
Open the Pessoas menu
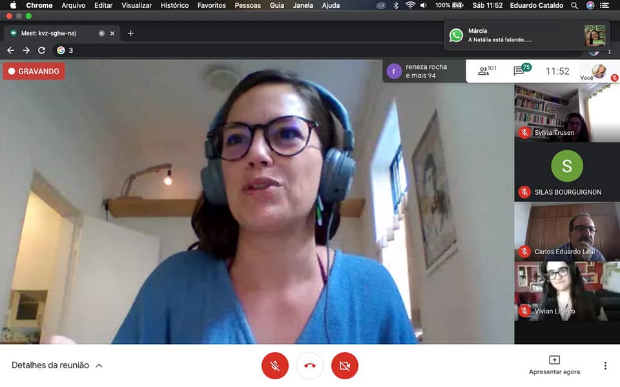coord(247,5)
